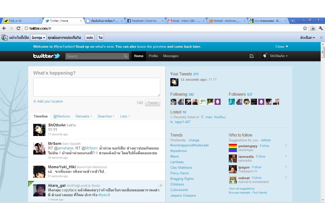325x203 pixels.
Task: Switch to the Facebook browser tab
Action: pos(145,21)
